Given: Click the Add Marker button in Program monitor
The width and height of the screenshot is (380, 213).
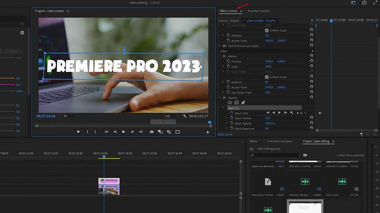Looking at the screenshot, I should (78, 132).
